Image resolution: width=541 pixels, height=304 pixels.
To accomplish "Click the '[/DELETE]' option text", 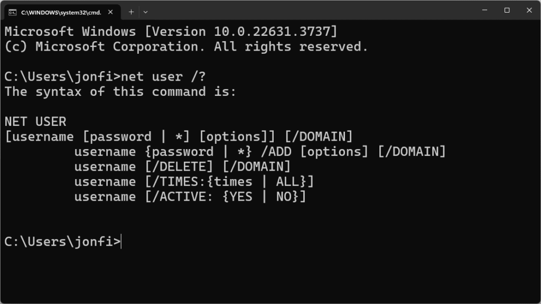I will pyautogui.click(x=175, y=167).
